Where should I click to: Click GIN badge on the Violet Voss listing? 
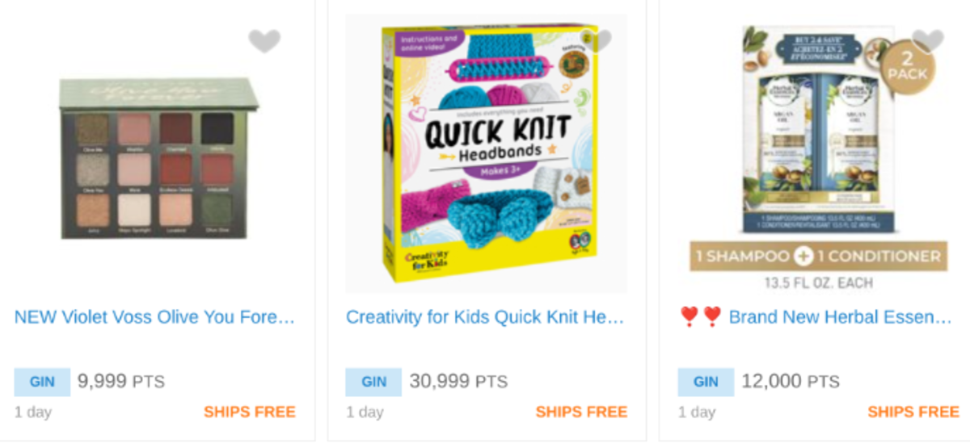click(42, 382)
